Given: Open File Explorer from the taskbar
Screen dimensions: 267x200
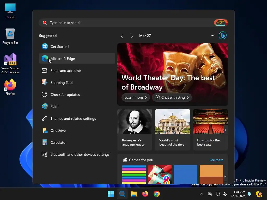Looking at the screenshot, I should 134,194.
